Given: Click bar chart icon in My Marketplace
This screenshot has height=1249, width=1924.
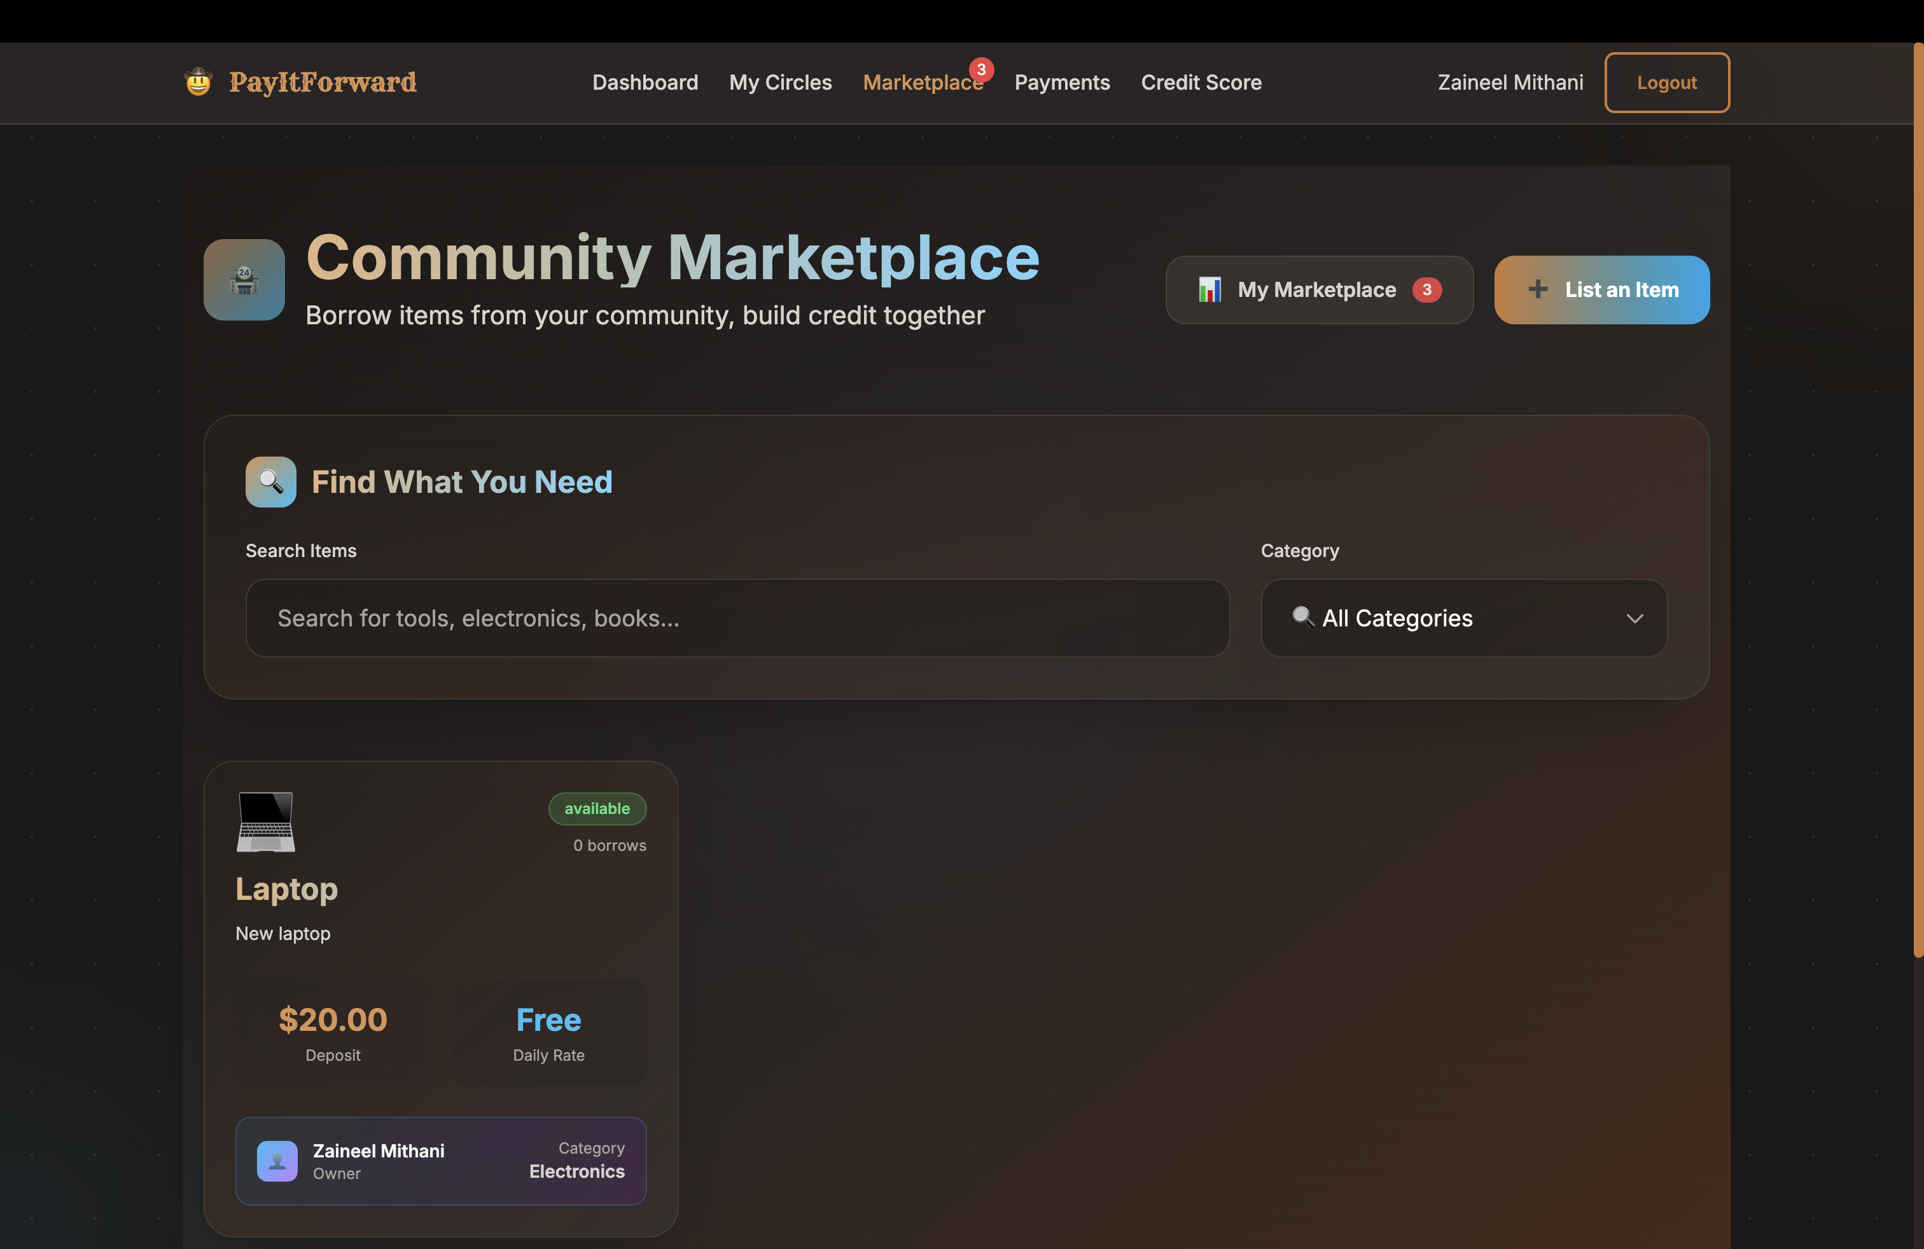Looking at the screenshot, I should (x=1209, y=289).
